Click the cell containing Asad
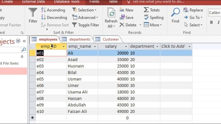The image size is (221, 124). [82, 60]
